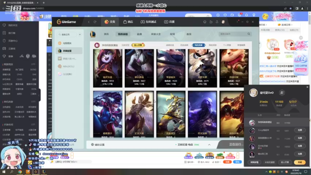Screen dimensions: 311x175
Task: Click the League of Legends logo icon
Action: 93,34
